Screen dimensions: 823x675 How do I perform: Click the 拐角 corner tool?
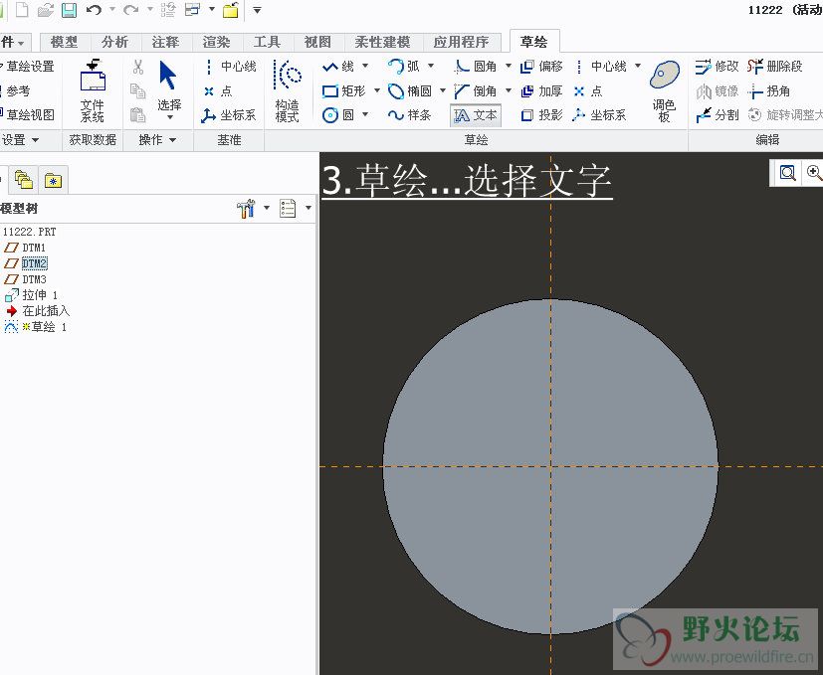769,90
